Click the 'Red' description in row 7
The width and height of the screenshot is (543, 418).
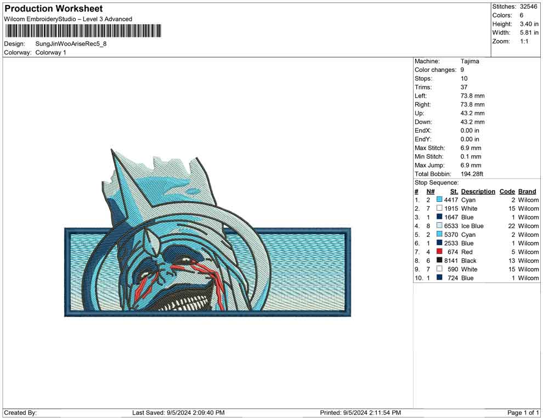(x=467, y=252)
